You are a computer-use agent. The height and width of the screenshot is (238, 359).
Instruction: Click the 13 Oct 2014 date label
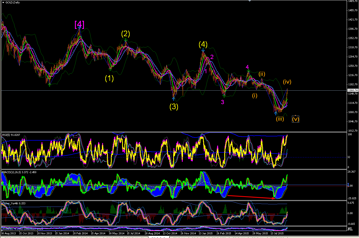click(170, 233)
